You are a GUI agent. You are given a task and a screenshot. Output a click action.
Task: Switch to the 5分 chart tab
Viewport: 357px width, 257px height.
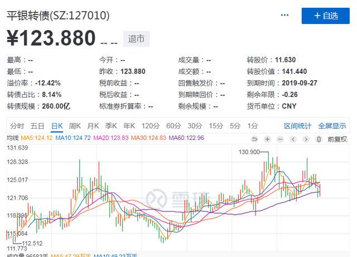[235, 126]
